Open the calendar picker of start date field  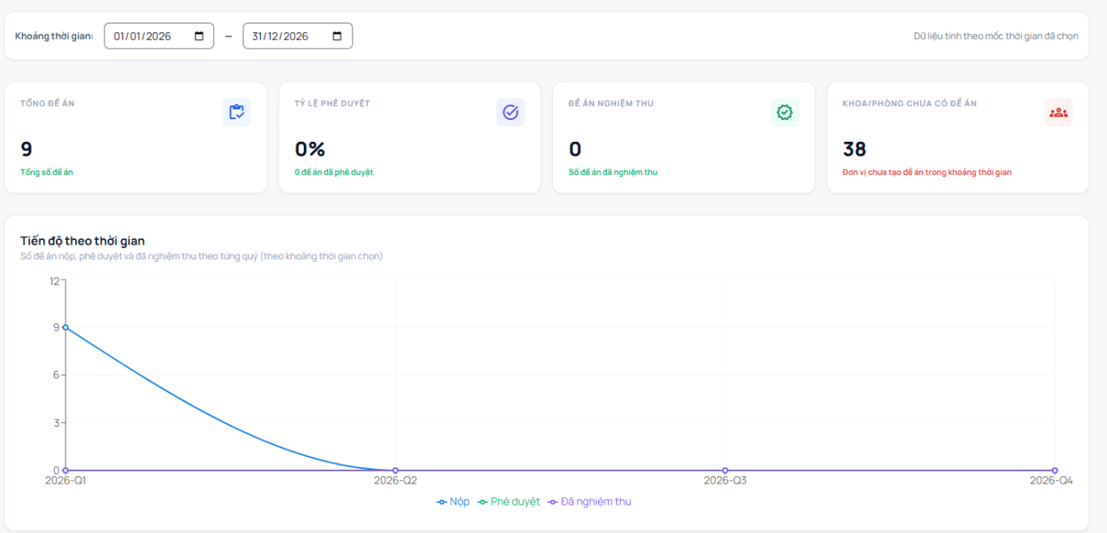coord(199,36)
